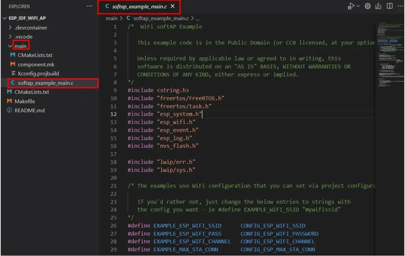Screen dimensions: 405x256
Task: Click the 'WiFi softAP Example' comment on line 1
Action: [171, 27]
